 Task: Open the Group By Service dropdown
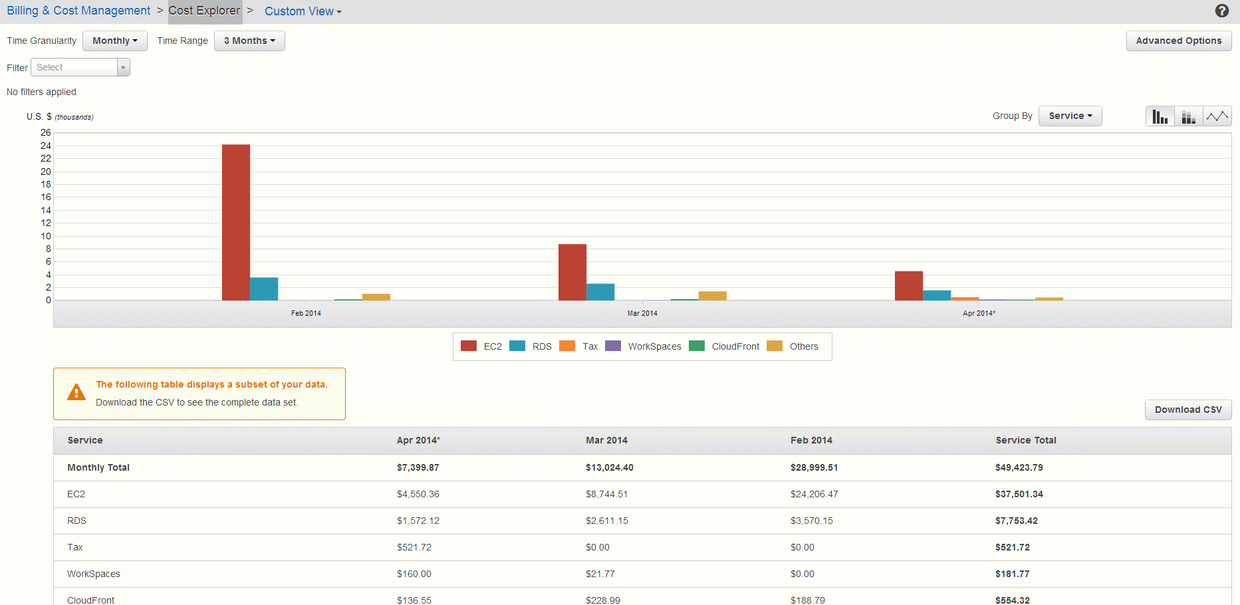(x=1070, y=116)
